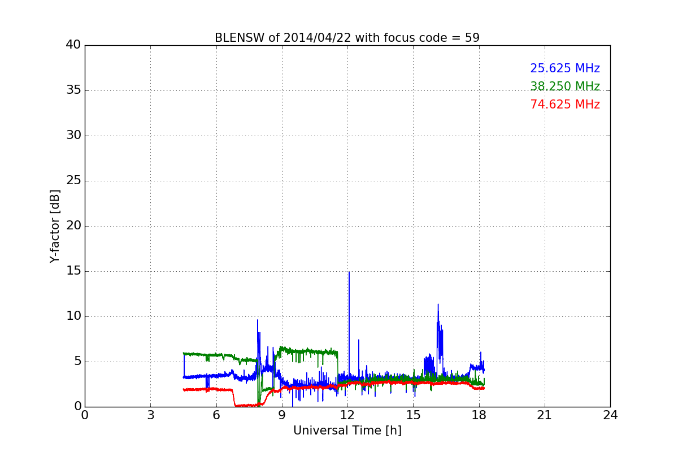This screenshot has height=452, width=678.
Task: Click x-axis tick label 6
Action: click(216, 415)
